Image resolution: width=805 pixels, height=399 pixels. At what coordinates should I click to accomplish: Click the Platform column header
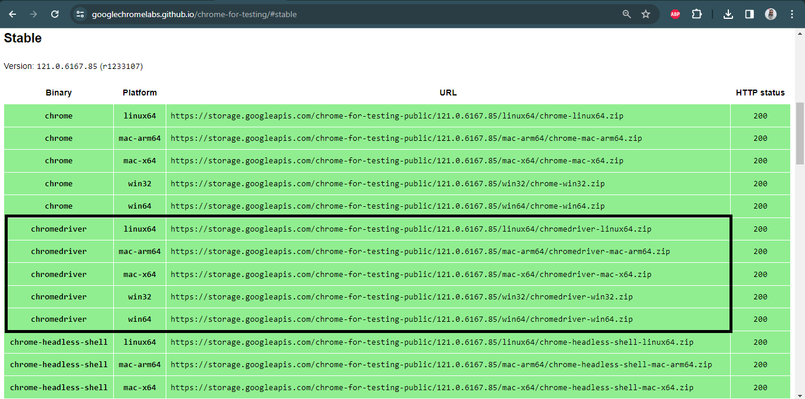(140, 93)
